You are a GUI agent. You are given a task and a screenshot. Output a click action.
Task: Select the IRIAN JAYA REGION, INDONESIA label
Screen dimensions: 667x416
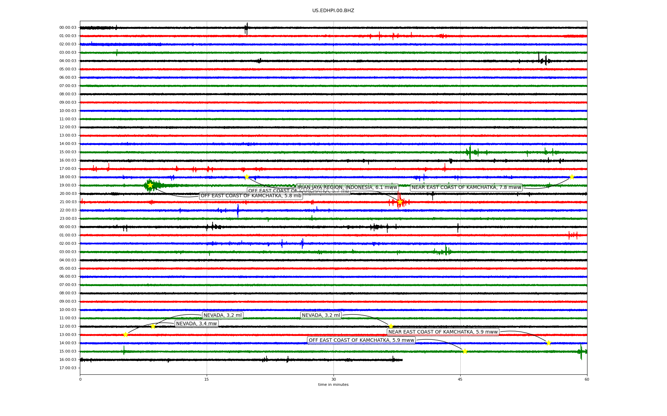tap(347, 188)
